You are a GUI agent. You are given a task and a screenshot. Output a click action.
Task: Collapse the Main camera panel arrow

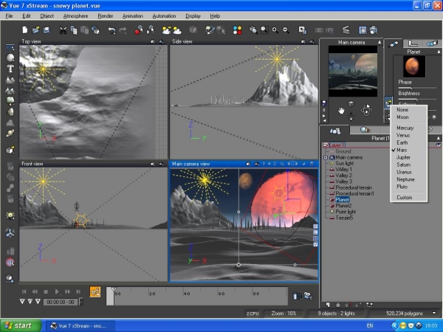380,42
